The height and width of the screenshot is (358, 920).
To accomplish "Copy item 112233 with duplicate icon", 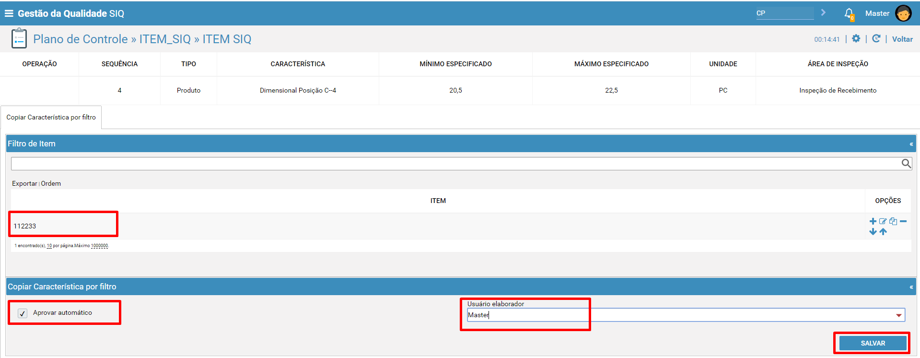I will [x=893, y=221].
